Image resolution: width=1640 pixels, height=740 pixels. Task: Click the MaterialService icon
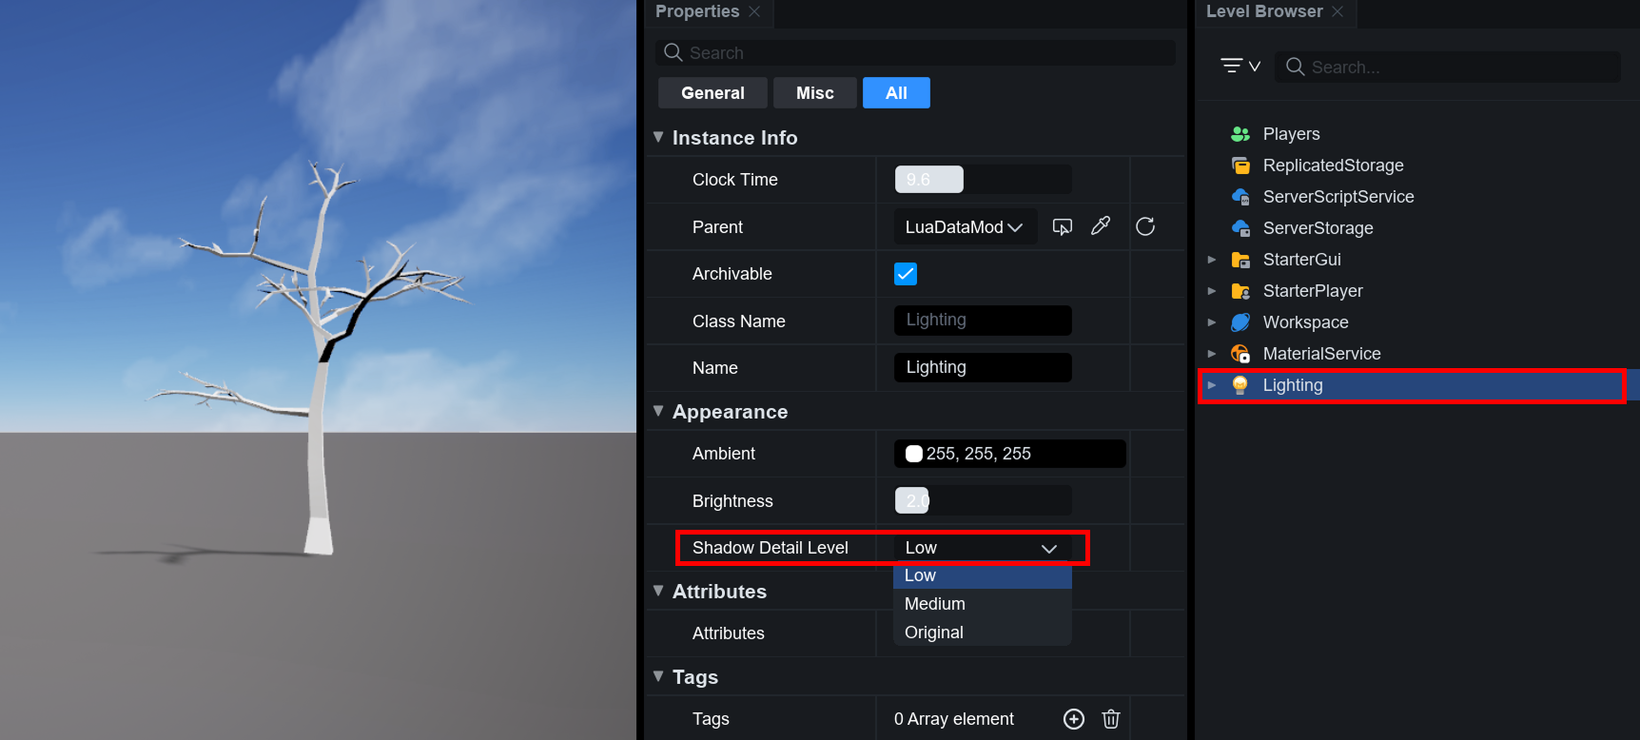click(1240, 354)
